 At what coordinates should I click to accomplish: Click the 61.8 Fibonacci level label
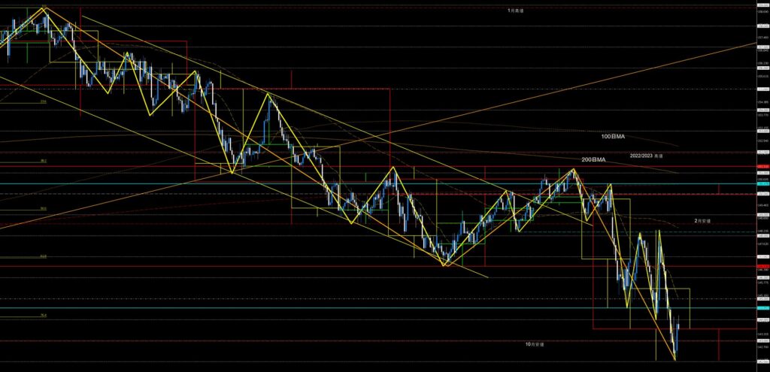pyautogui.click(x=44, y=256)
